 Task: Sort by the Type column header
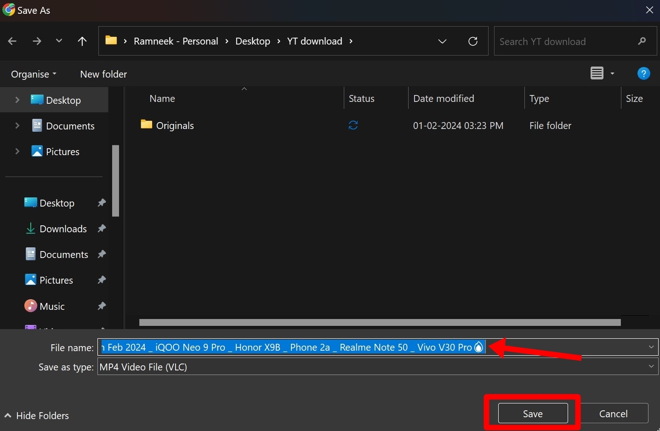(539, 99)
